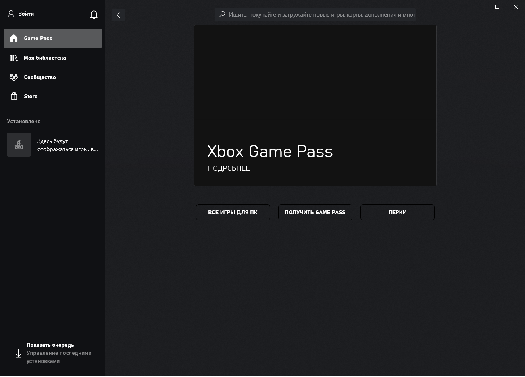
Task: Click the ПОДРОБНЕЕ link on banner
Action: [229, 168]
